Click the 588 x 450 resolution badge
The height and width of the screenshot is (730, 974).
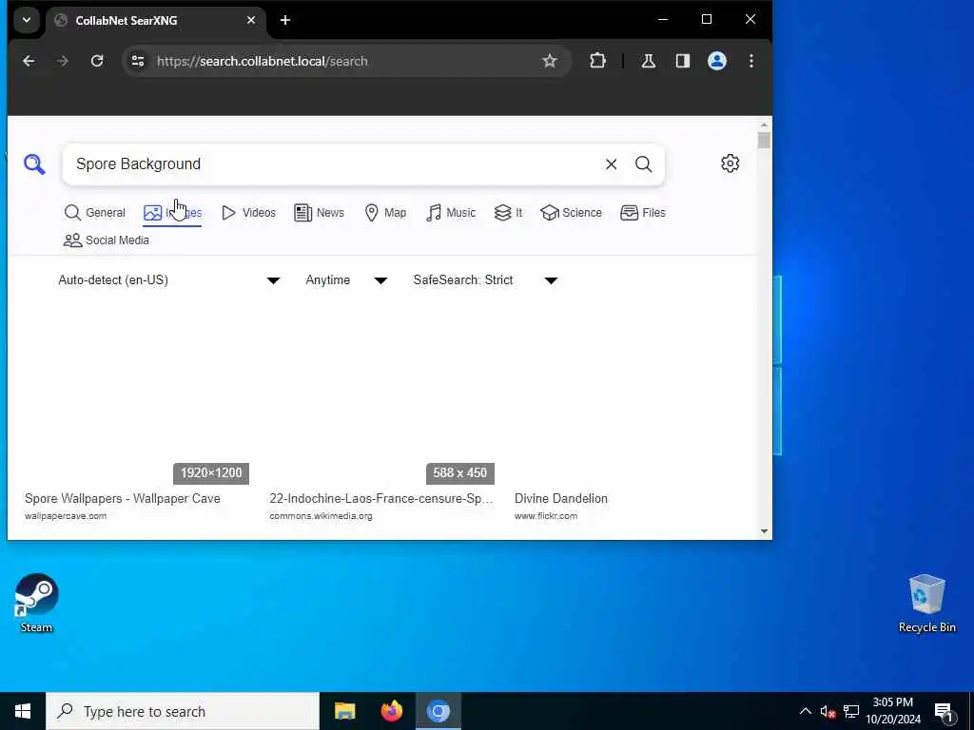[459, 473]
